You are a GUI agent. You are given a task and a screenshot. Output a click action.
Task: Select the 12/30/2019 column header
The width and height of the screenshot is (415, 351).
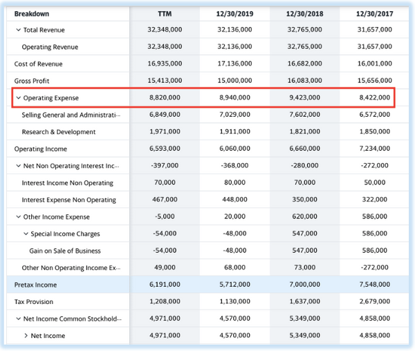[234, 14]
